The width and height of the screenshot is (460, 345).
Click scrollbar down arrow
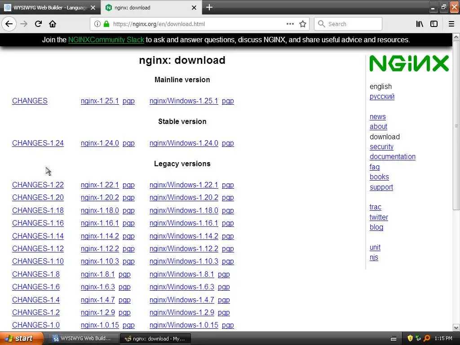pos(456,327)
